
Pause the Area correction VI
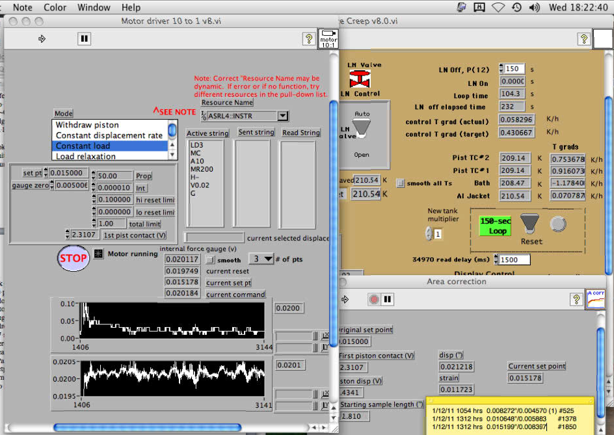388,299
